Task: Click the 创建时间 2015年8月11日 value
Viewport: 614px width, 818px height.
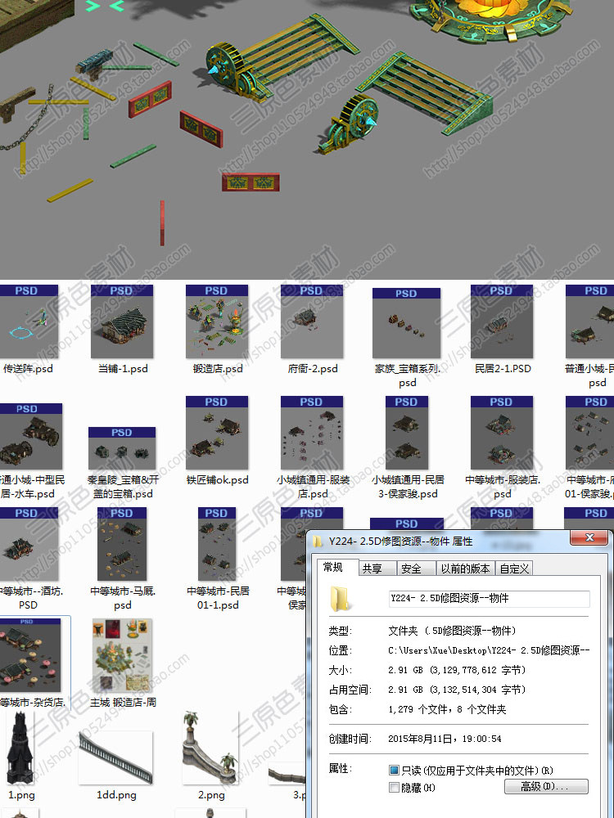Action: (x=445, y=739)
